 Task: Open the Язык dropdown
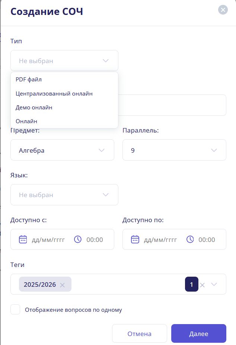(x=64, y=195)
